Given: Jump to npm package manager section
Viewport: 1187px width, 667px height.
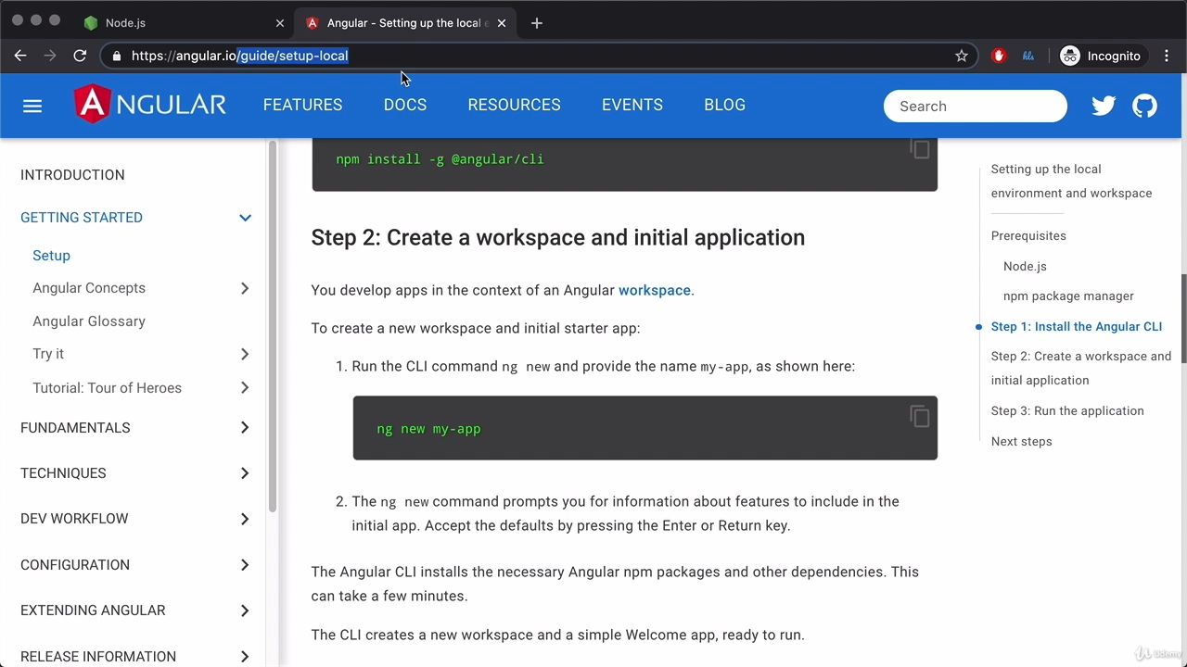Looking at the screenshot, I should click(x=1068, y=296).
